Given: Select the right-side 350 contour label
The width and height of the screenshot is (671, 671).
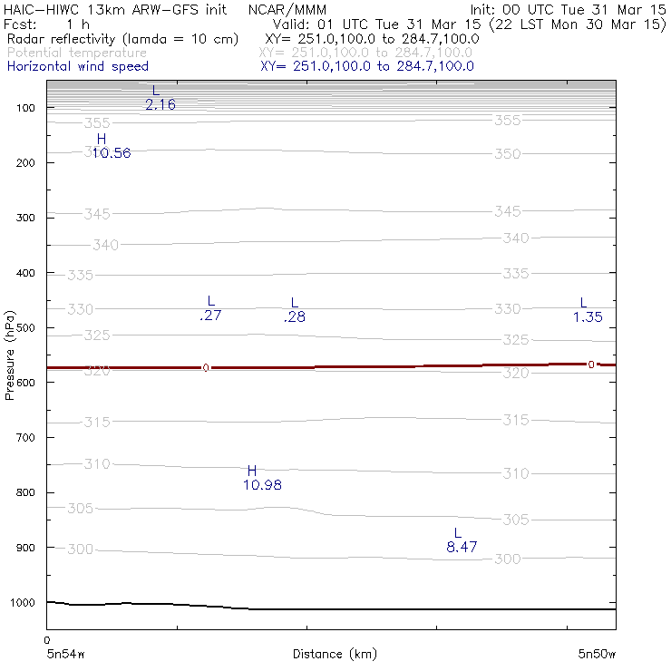Looking at the screenshot, I should [508, 153].
